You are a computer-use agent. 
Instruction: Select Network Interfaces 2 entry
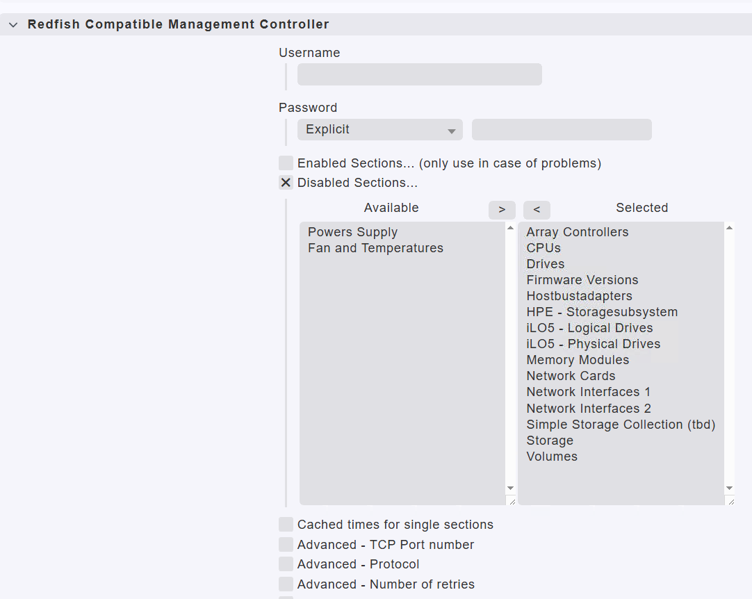click(x=588, y=409)
